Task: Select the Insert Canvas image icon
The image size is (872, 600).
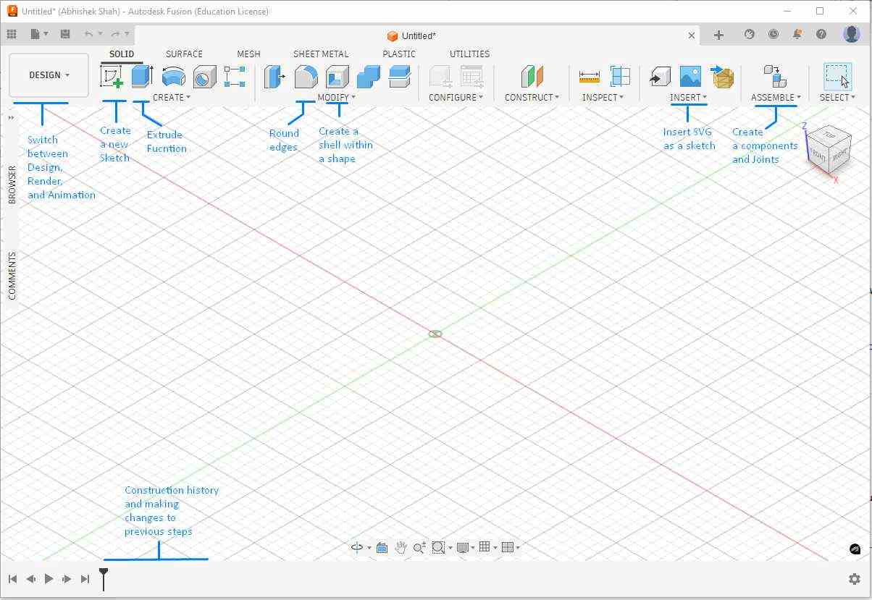Action: coord(690,76)
